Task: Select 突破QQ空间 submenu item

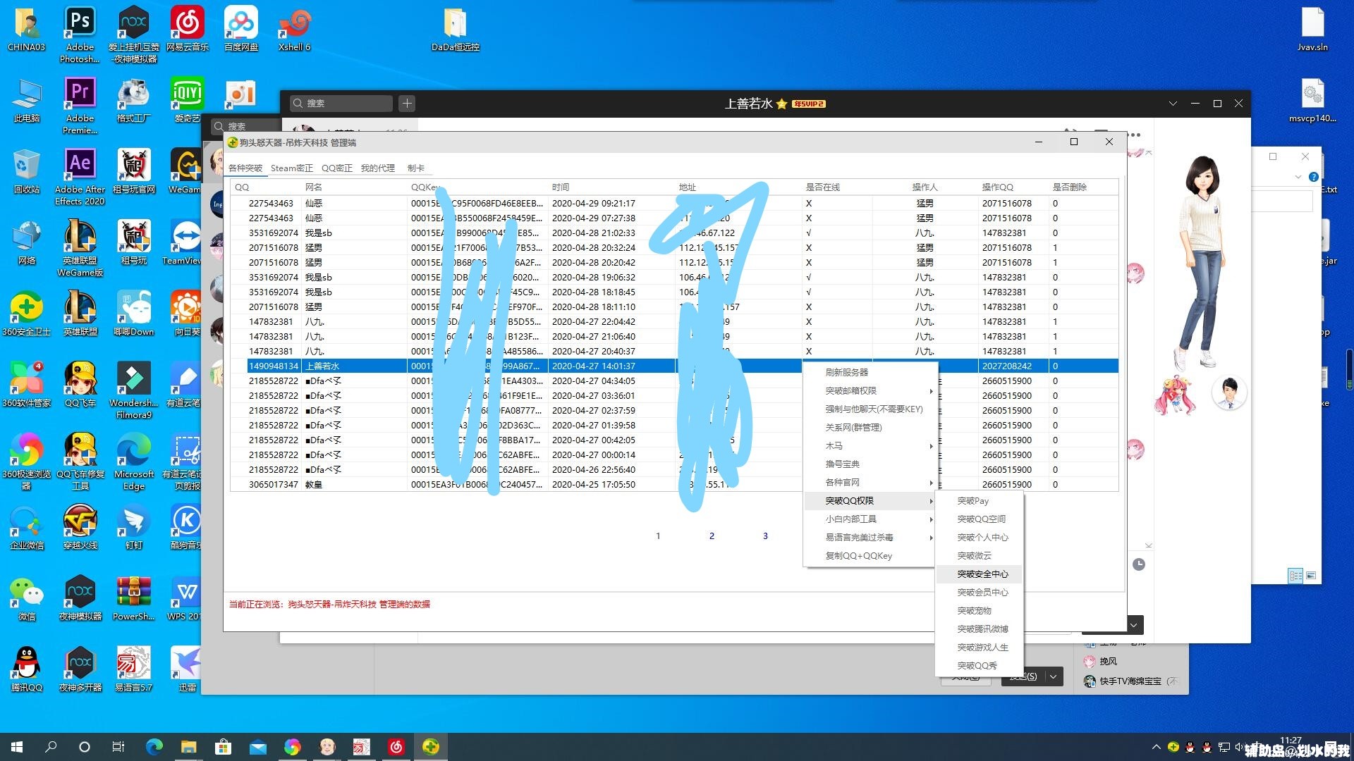Action: pos(979,519)
